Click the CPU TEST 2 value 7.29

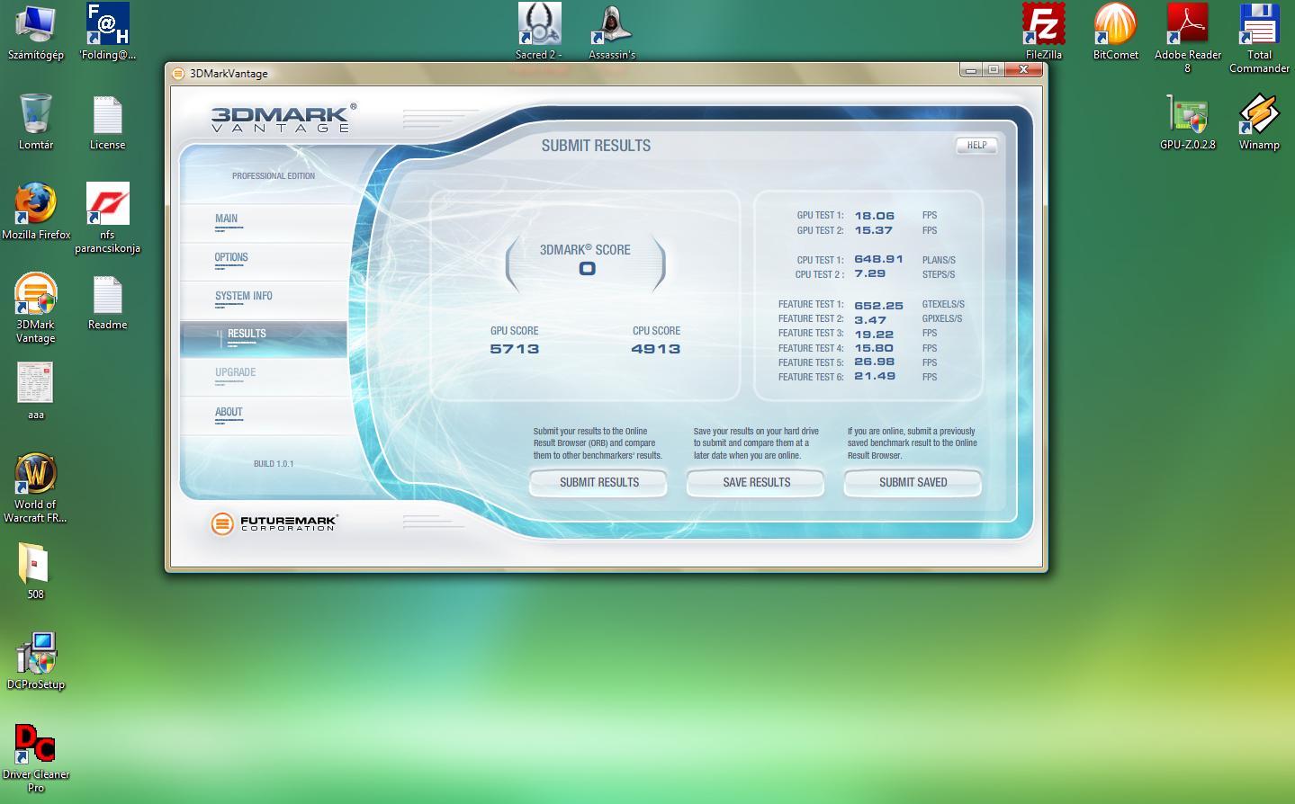870,273
